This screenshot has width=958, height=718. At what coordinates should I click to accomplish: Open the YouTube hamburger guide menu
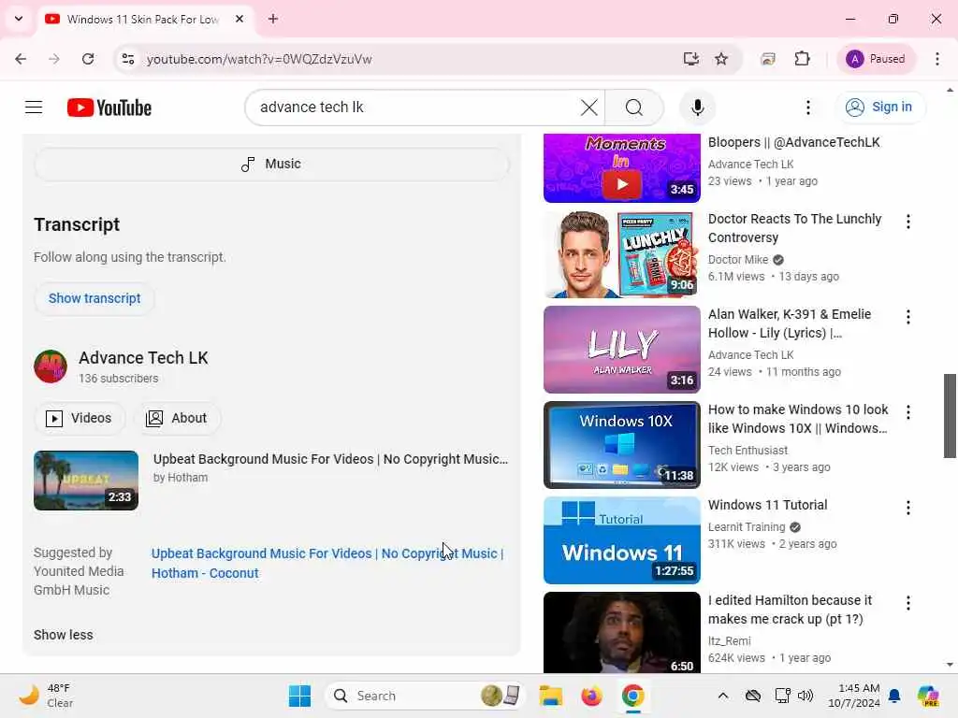click(x=34, y=108)
